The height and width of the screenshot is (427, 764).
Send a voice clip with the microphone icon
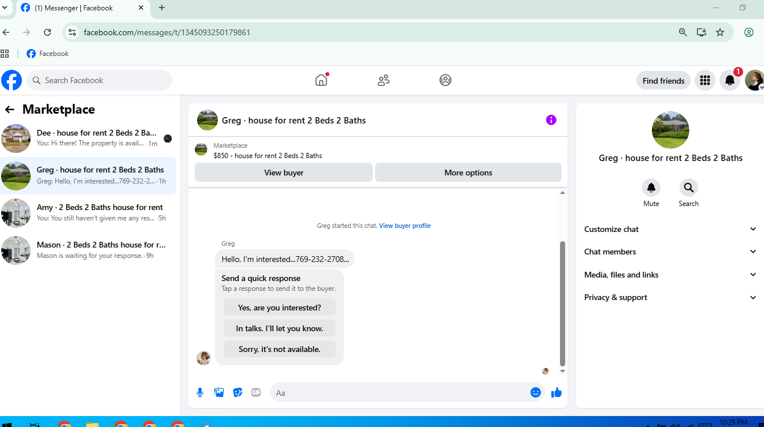click(x=200, y=392)
